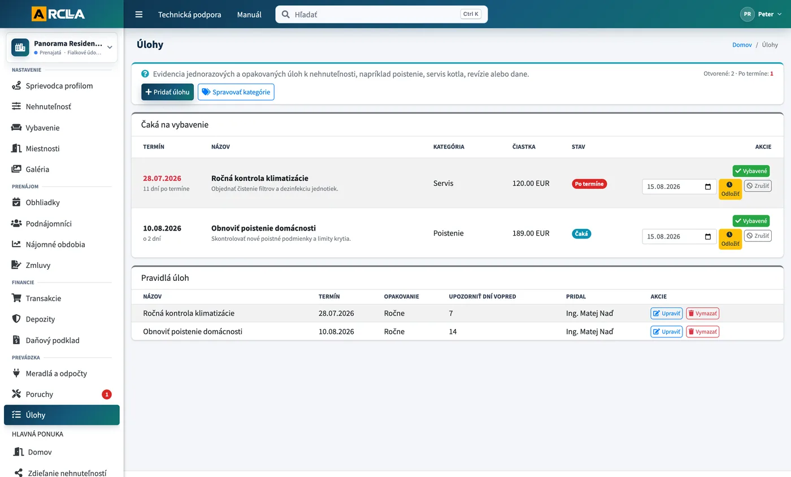Click the Depozity shield icon

pyautogui.click(x=16, y=319)
